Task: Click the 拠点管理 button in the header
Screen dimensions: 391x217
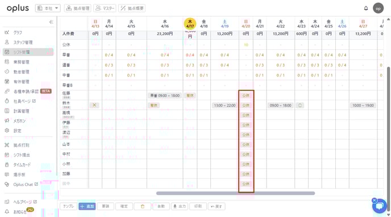Action: coord(77,8)
